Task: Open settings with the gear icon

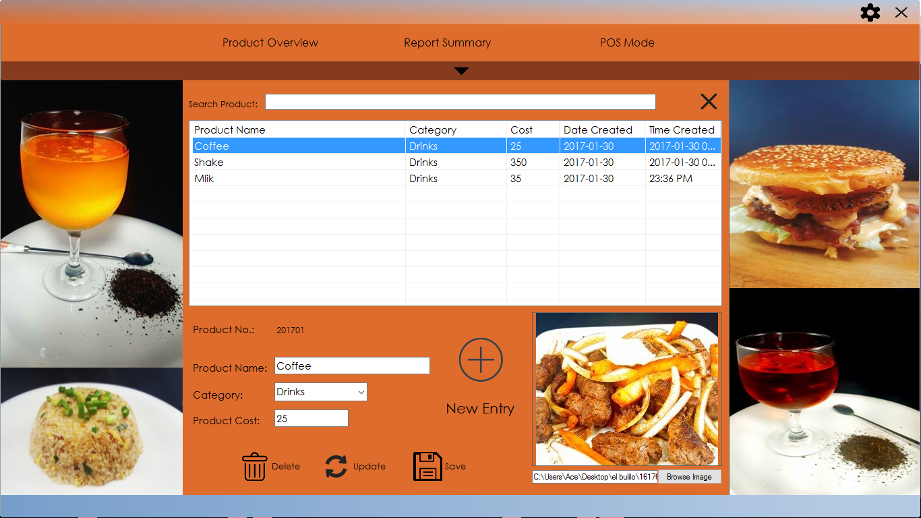Action: click(870, 13)
